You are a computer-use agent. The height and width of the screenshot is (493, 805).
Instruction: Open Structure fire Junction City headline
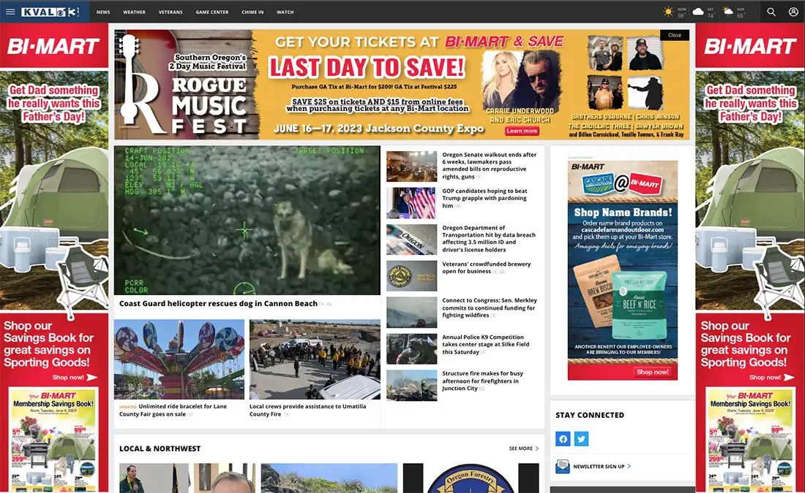(x=482, y=381)
